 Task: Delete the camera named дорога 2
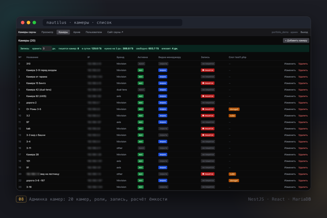(303, 102)
